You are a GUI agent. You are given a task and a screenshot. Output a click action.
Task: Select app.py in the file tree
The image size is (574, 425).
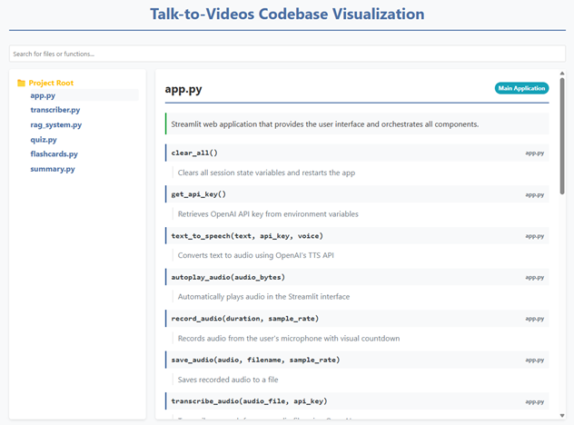(x=43, y=94)
